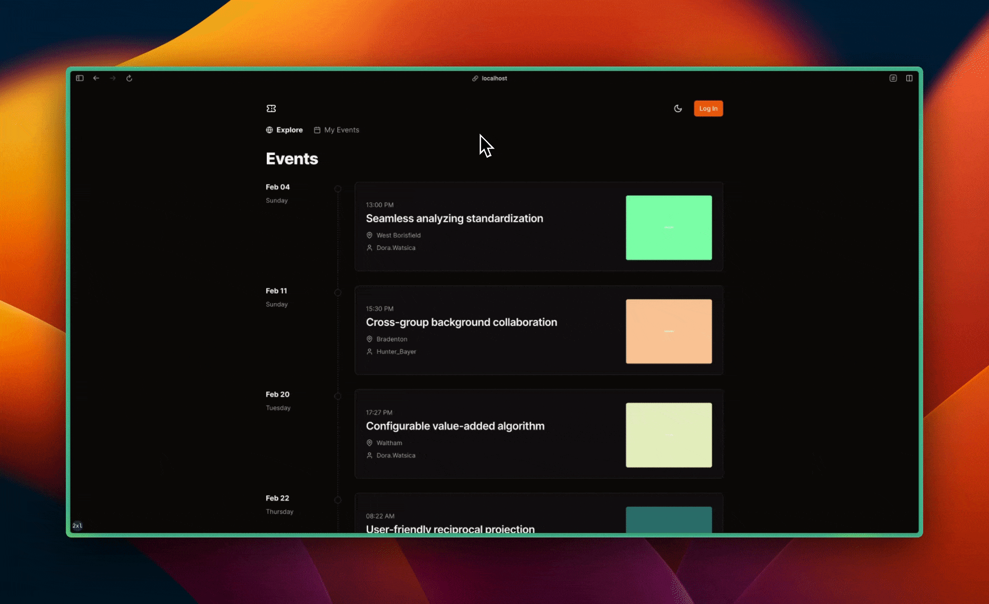Open the Cross-group background collaboration event

461,323
